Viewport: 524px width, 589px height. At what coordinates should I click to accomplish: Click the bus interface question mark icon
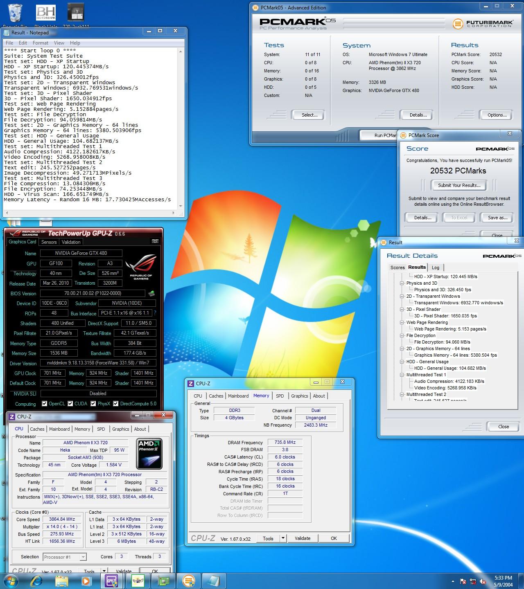(x=155, y=313)
